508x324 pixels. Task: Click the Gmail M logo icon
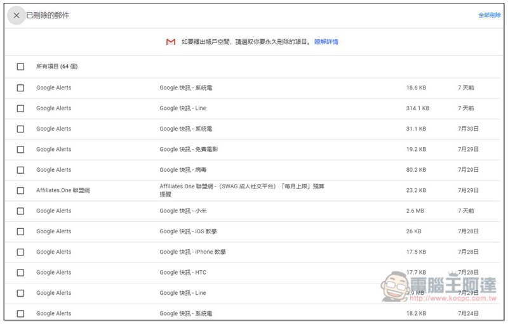point(171,42)
